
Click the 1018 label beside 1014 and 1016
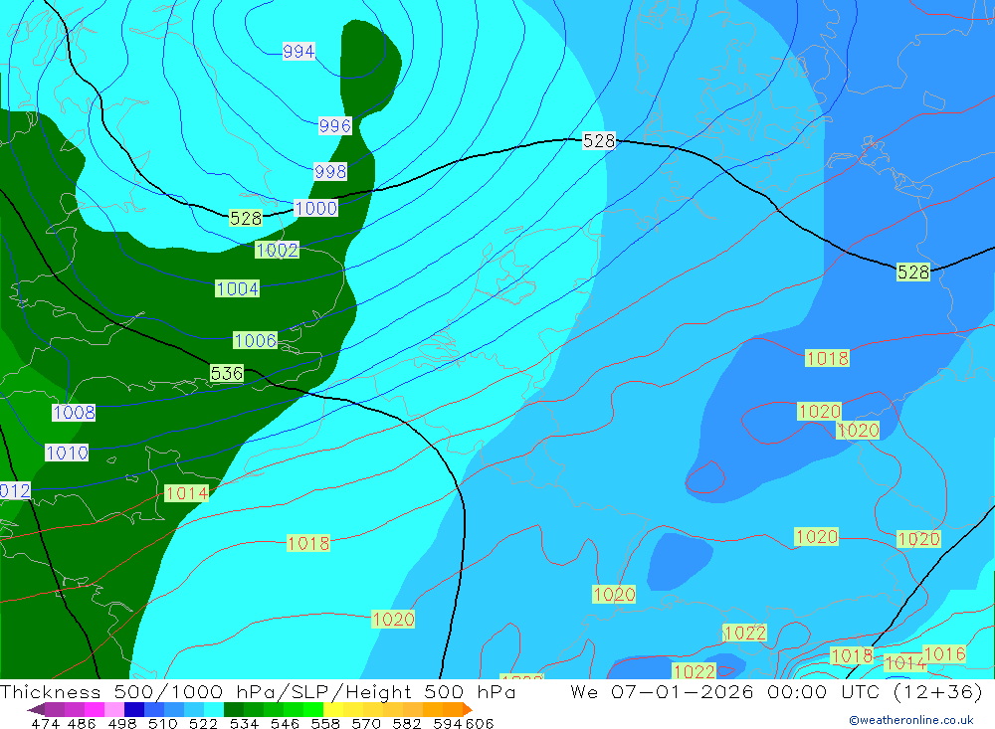tap(852, 655)
